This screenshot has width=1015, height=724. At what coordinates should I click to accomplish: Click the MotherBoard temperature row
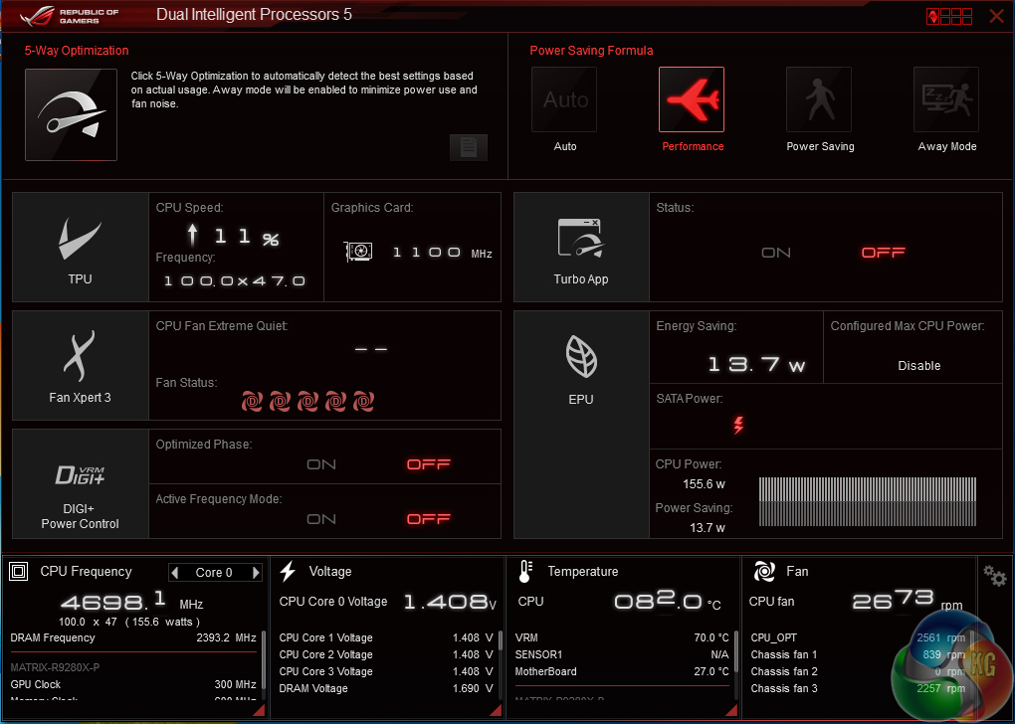pyautogui.click(x=622, y=671)
